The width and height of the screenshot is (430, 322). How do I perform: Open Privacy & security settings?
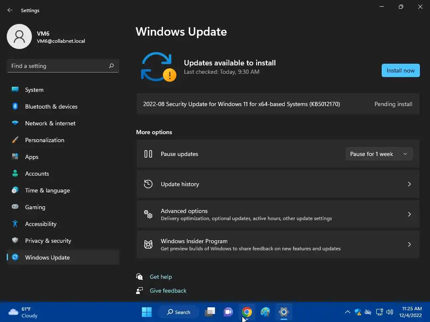click(x=63, y=241)
